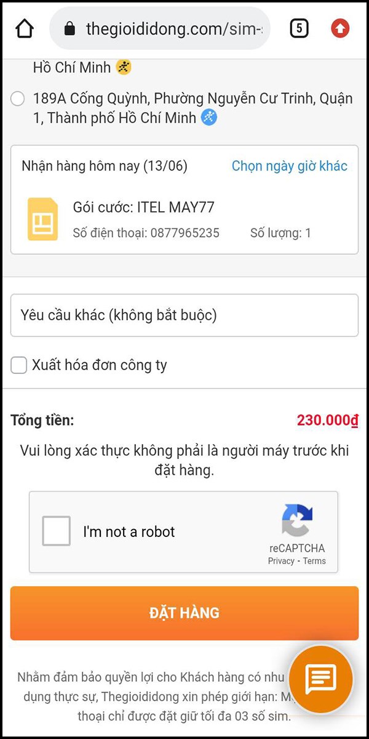
Task: Open 'Chọn ngày giờ khác' to change delivery time
Action: 289,166
